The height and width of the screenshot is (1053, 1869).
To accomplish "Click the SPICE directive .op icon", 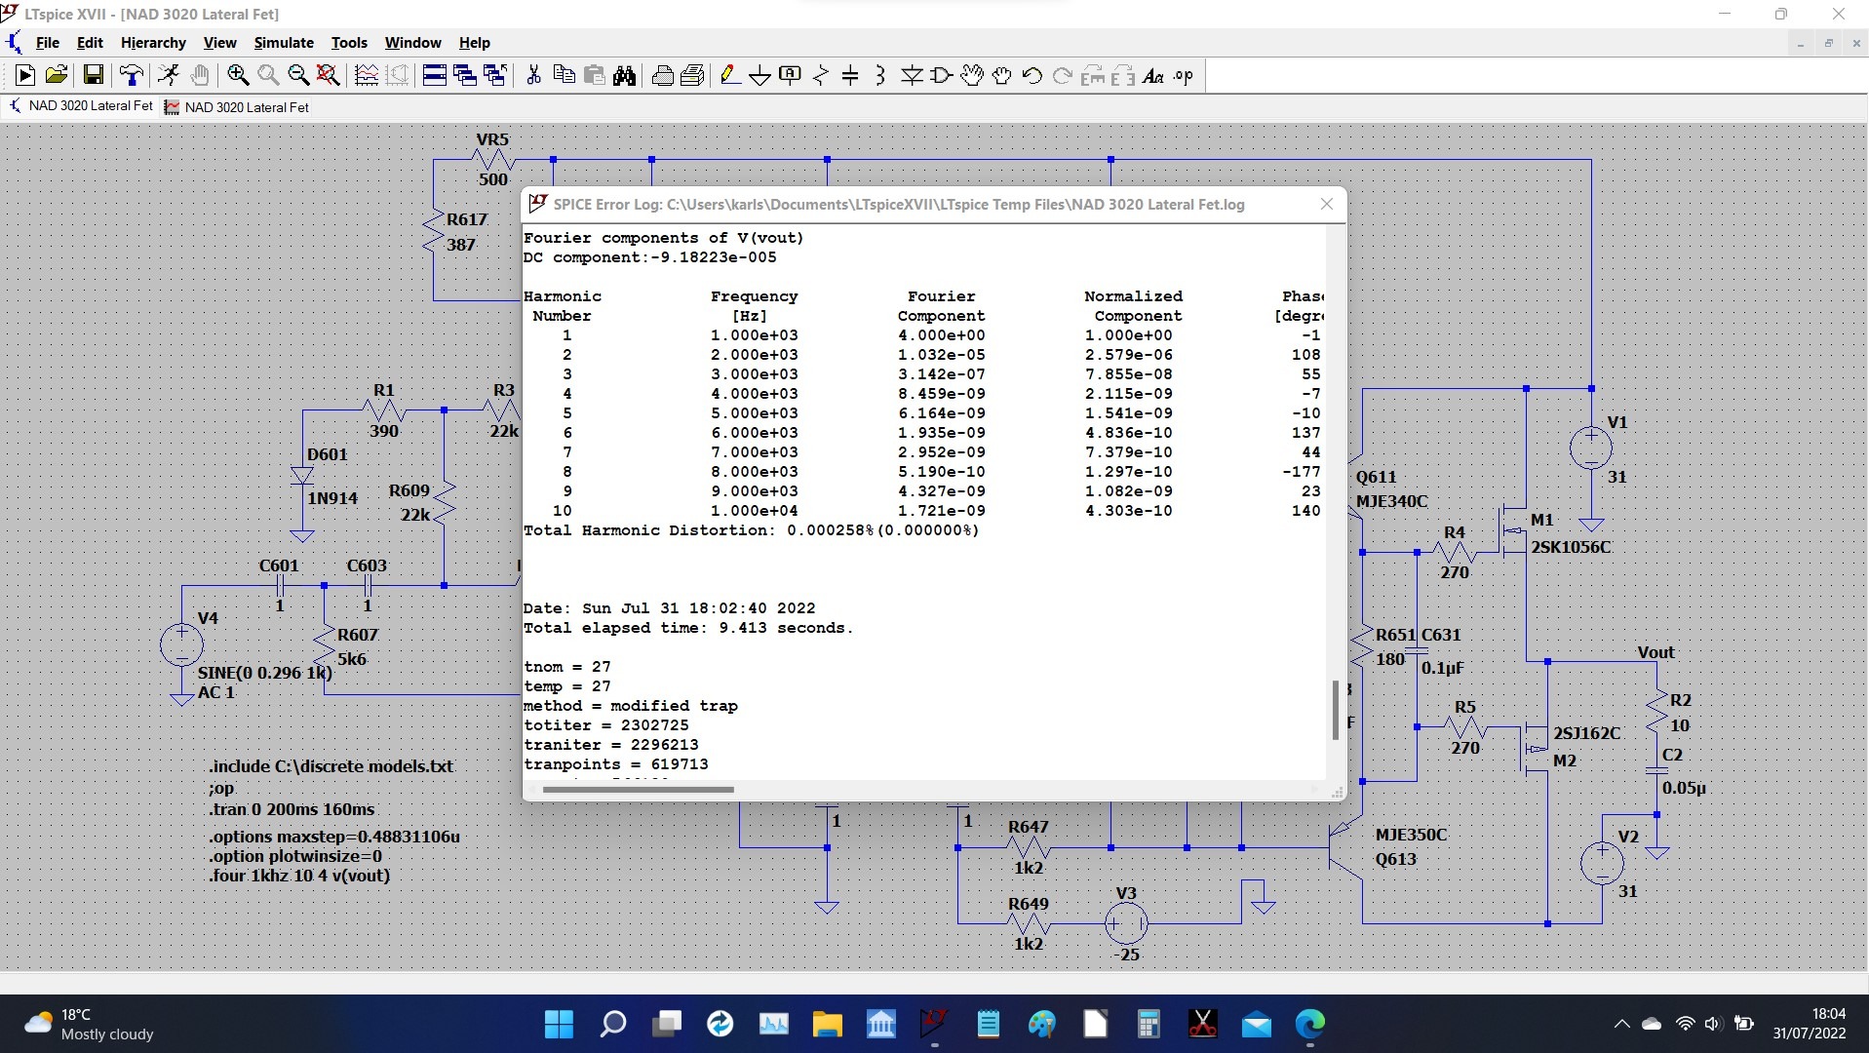I will coord(1184,75).
